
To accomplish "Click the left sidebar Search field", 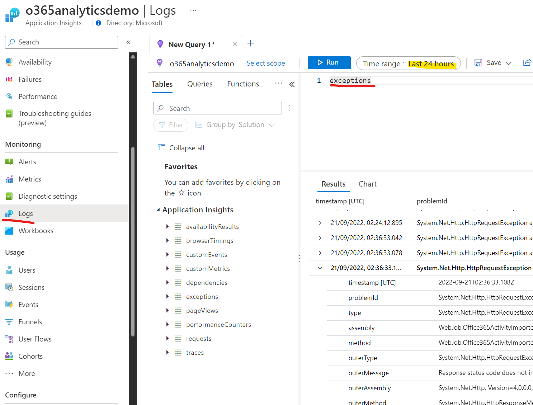I will coord(61,42).
